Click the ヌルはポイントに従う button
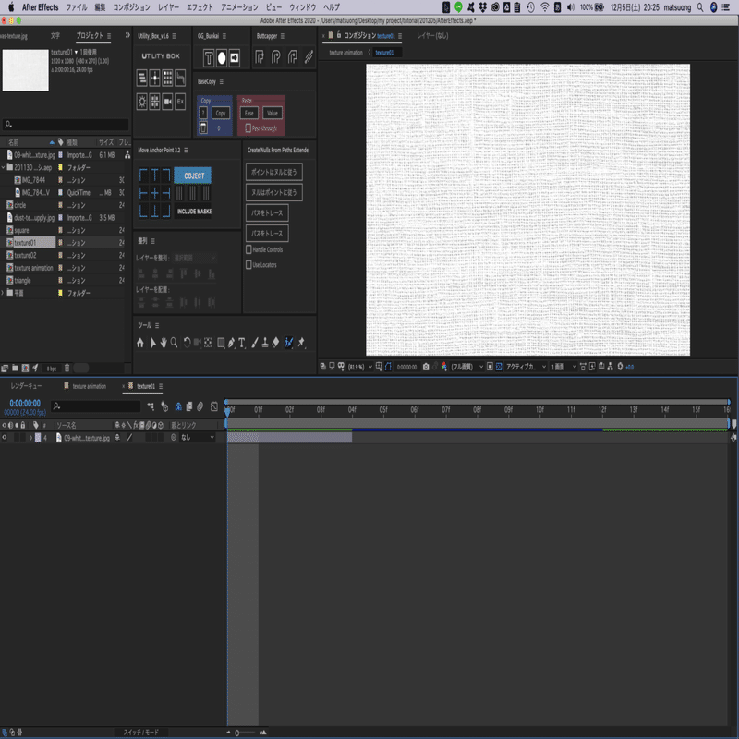The image size is (739, 739). (273, 192)
